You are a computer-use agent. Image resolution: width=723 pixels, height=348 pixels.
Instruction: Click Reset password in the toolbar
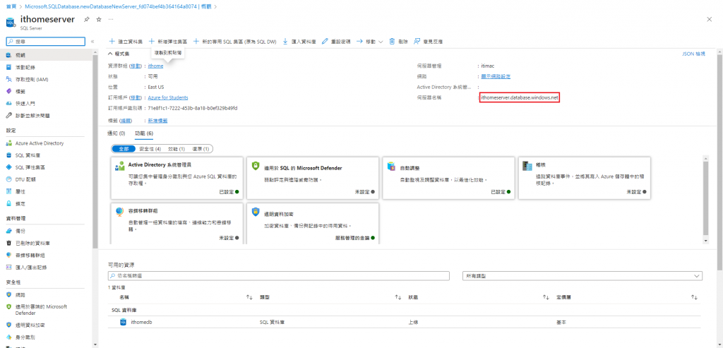[335, 42]
